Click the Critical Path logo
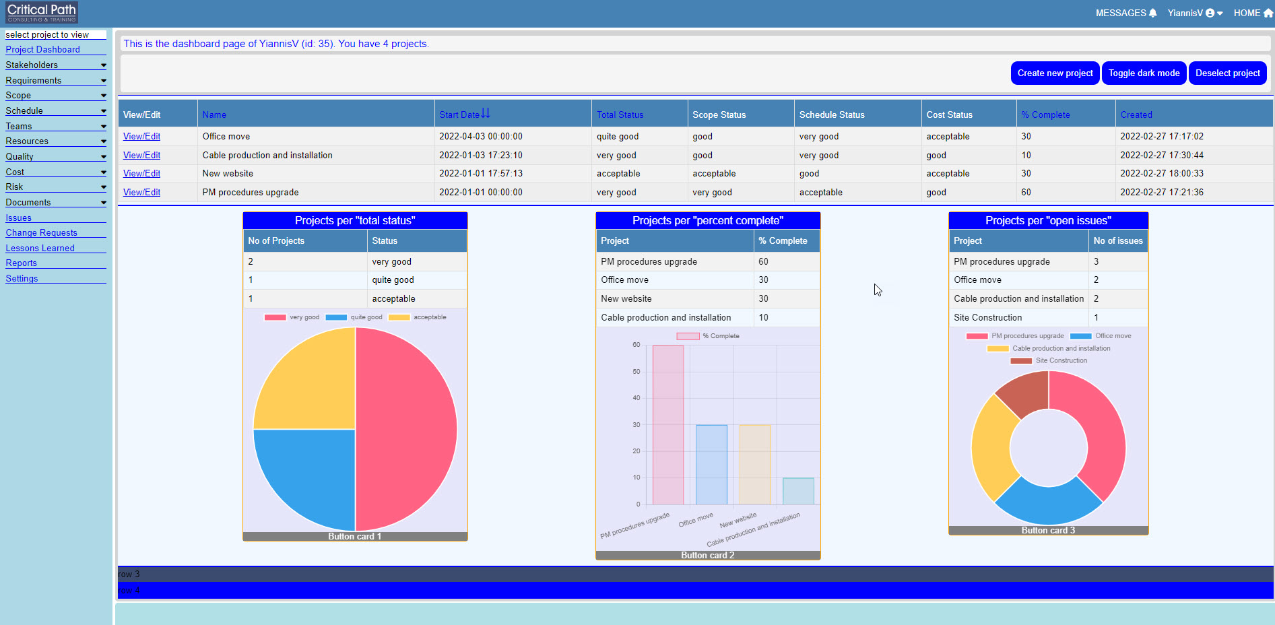 click(42, 12)
